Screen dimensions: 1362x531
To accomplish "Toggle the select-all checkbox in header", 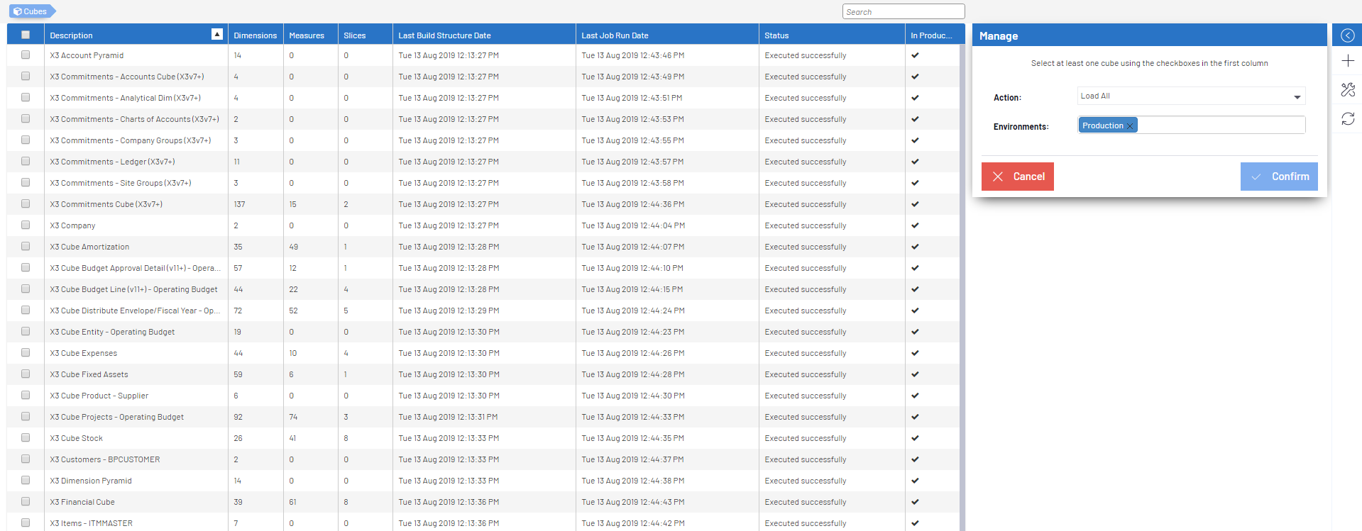I will tap(26, 35).
